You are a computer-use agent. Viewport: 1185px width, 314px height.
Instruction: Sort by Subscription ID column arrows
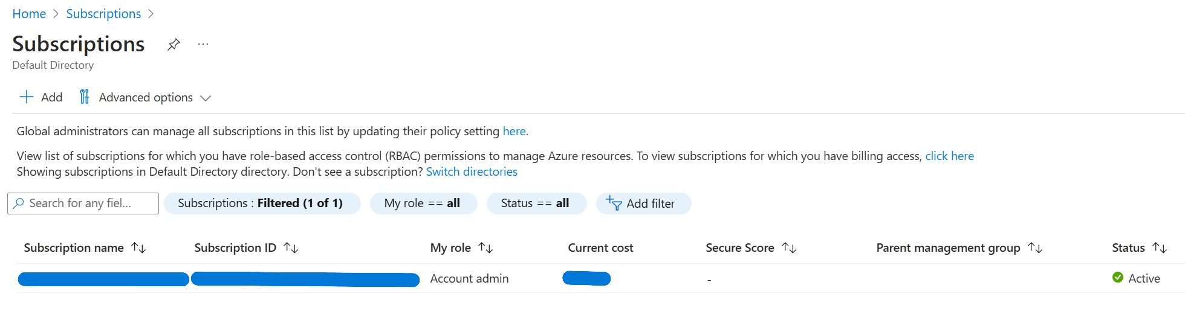(291, 248)
